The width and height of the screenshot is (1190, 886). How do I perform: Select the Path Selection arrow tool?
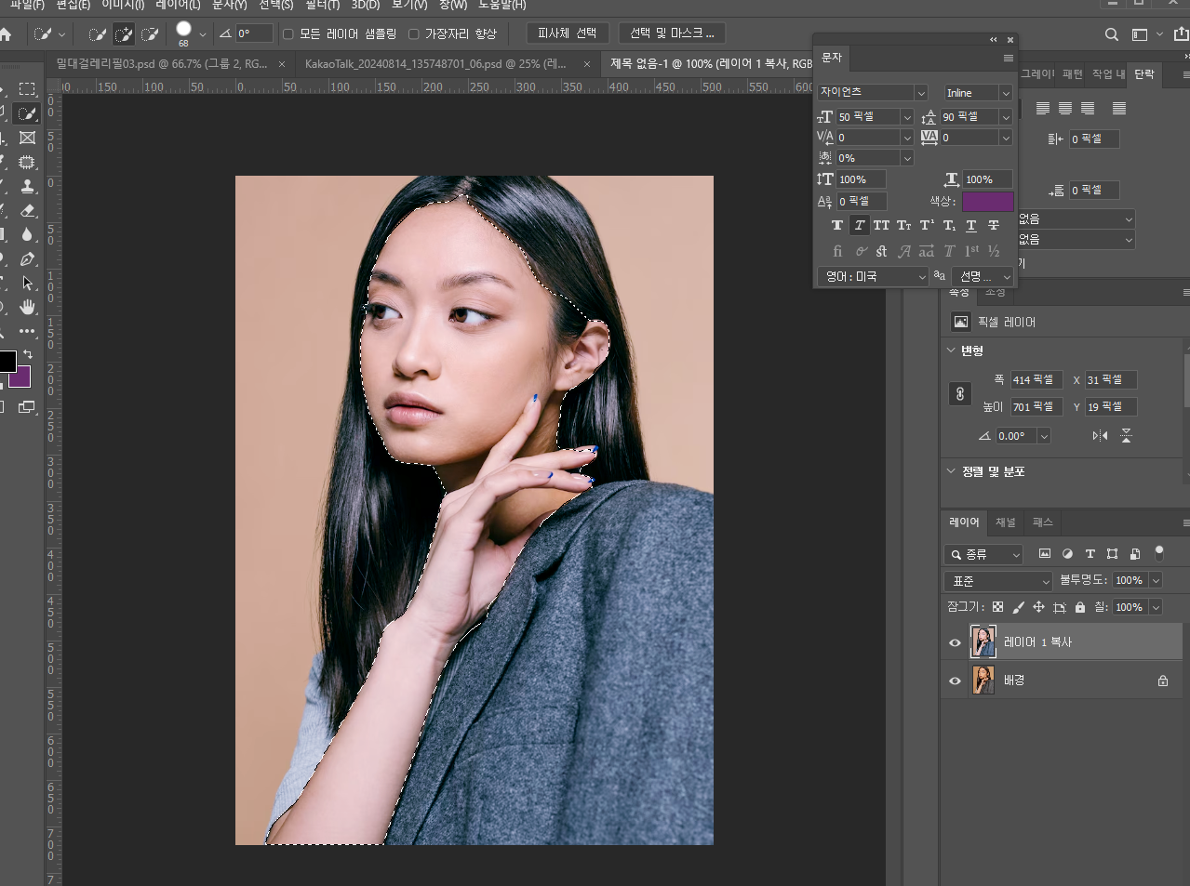(x=28, y=283)
